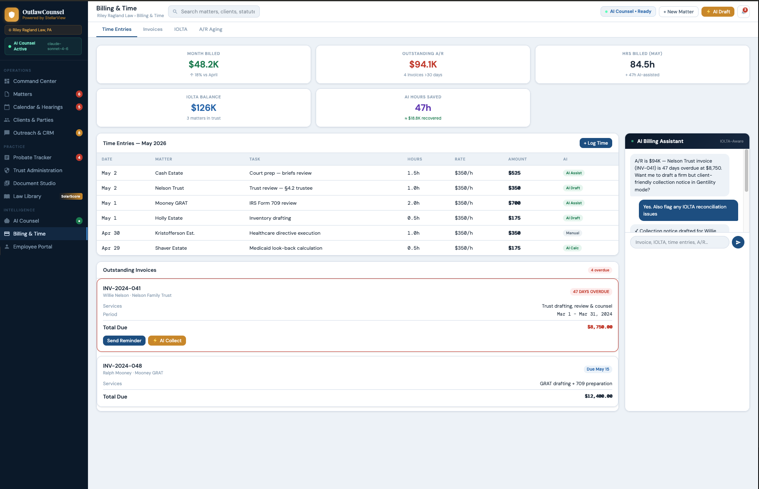Click the Log Time button
The image size is (759, 489).
596,143
